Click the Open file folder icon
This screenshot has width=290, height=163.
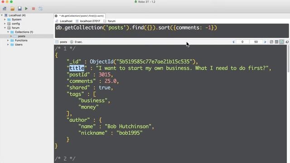12,9
